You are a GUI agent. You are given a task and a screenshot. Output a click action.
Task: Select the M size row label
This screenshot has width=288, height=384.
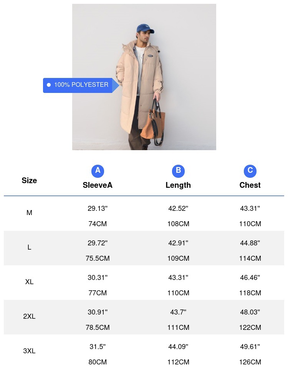[x=29, y=213]
